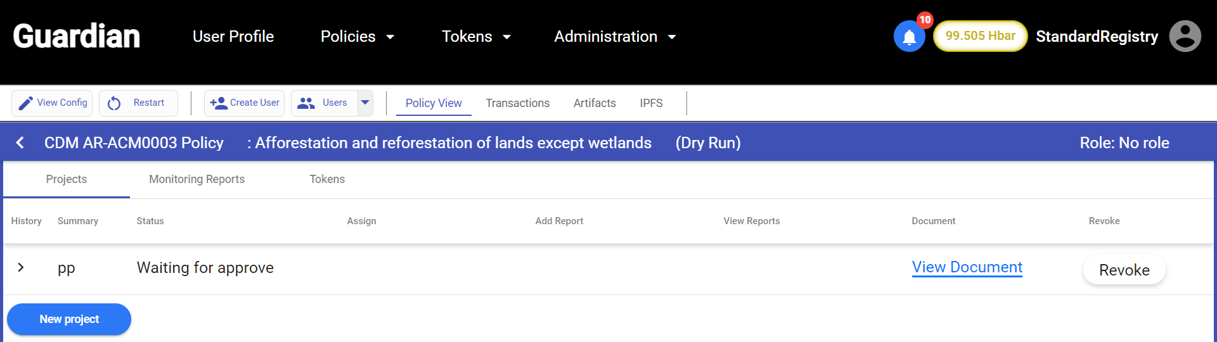
Task: Expand the Users dropdown arrow
Action: coord(365,103)
